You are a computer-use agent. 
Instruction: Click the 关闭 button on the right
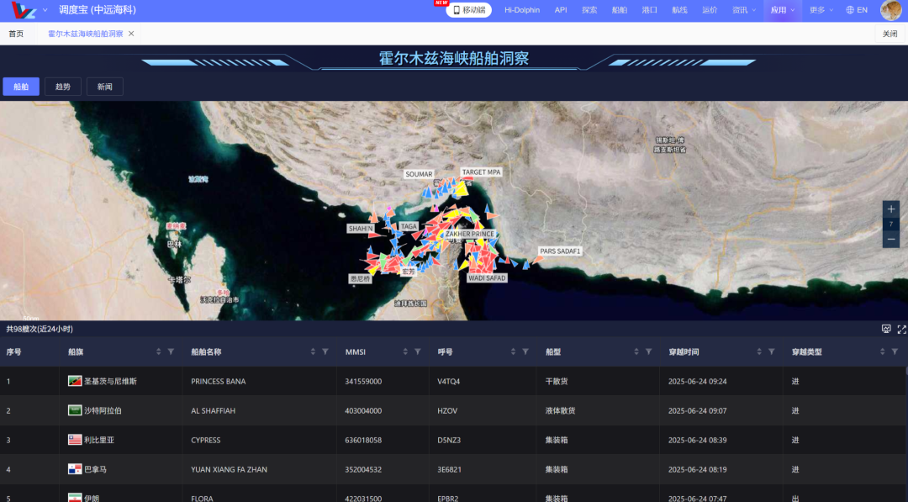890,34
